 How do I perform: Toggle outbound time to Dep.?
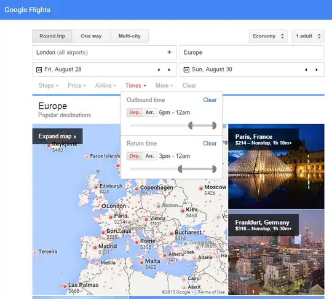[x=135, y=112]
